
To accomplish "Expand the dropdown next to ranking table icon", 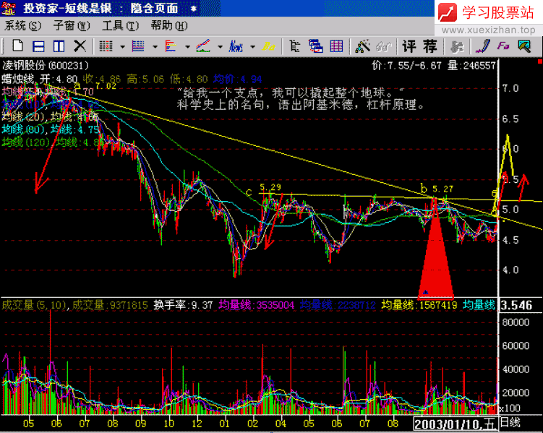I will coord(155,47).
